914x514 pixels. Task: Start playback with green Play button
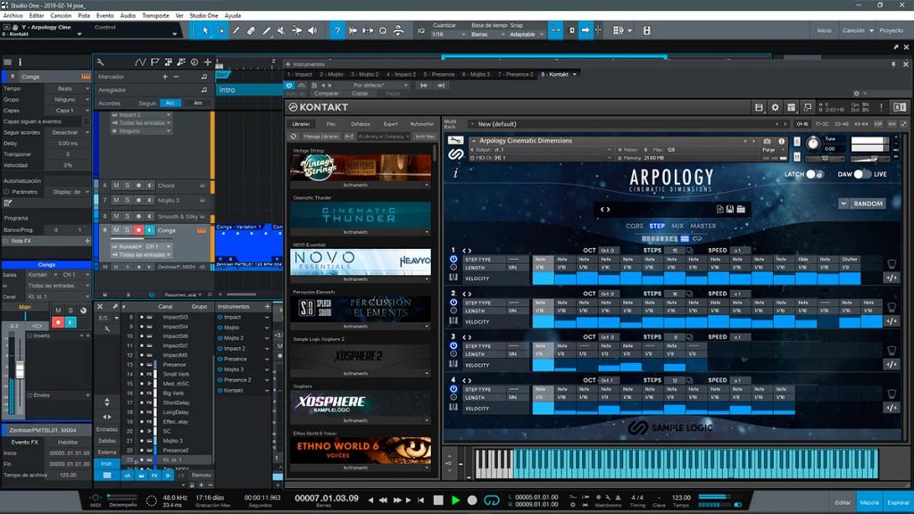coord(455,500)
